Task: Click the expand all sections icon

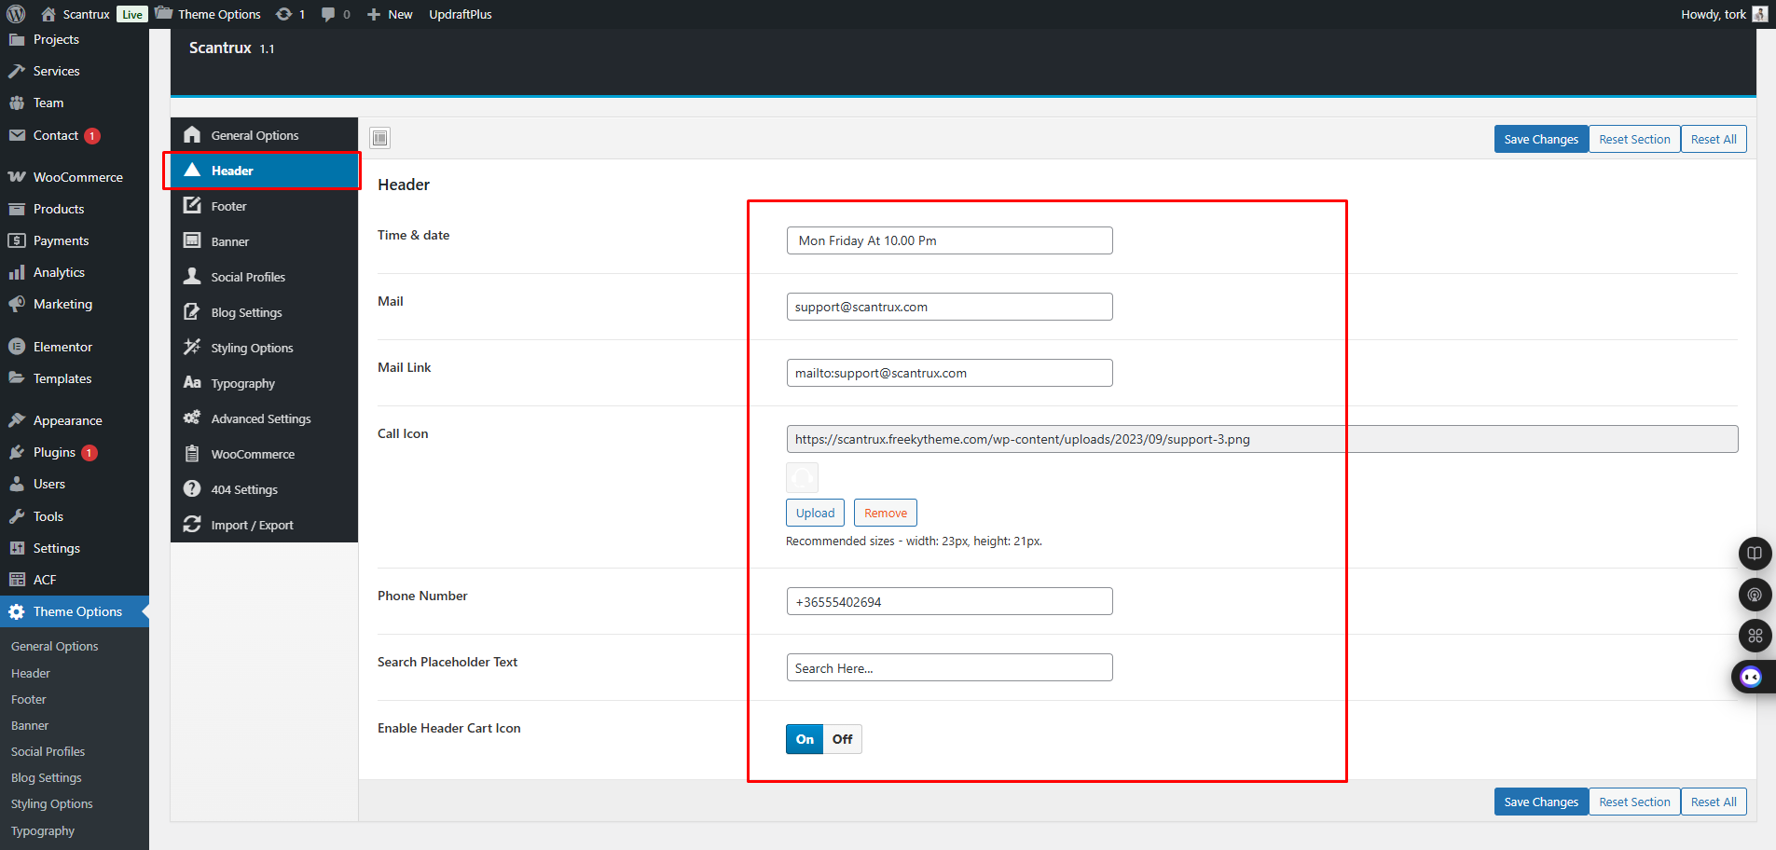Action: [x=379, y=139]
